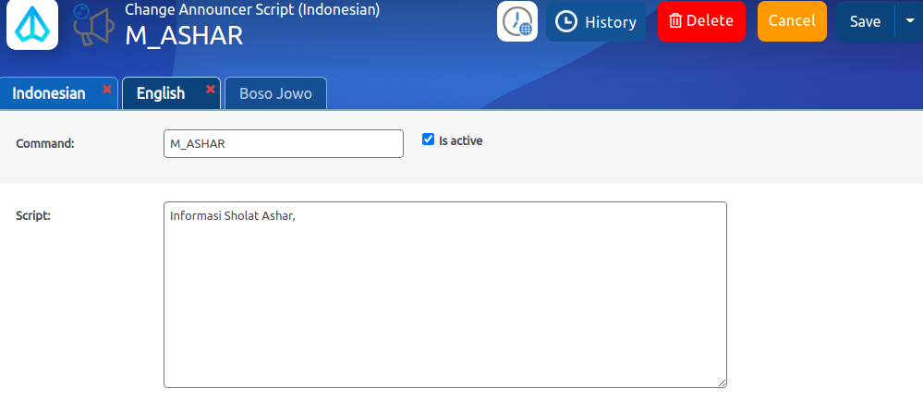
Task: Switch to the Indonesian tab
Action: pyautogui.click(x=49, y=93)
